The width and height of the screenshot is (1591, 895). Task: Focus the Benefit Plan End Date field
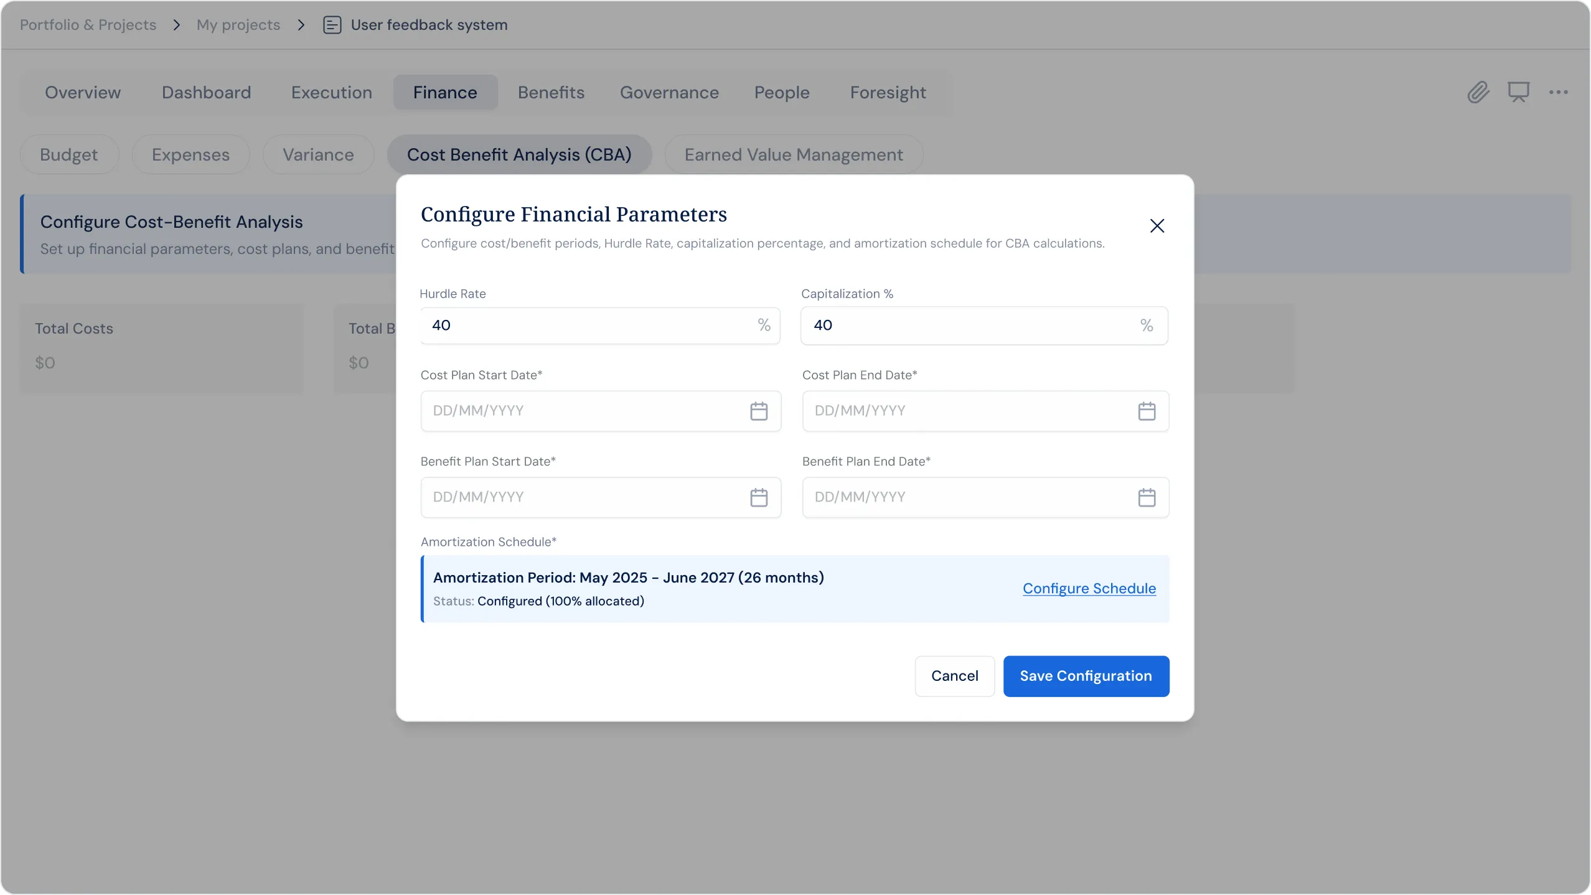click(985, 497)
